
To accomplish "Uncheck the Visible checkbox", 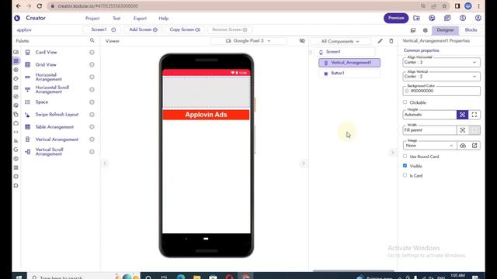I will (405, 166).
